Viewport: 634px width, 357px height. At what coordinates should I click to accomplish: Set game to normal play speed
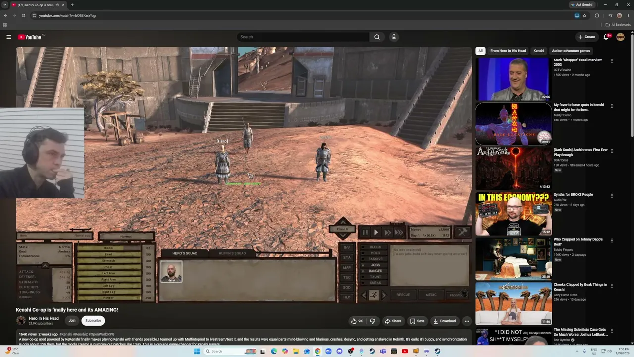[376, 232]
